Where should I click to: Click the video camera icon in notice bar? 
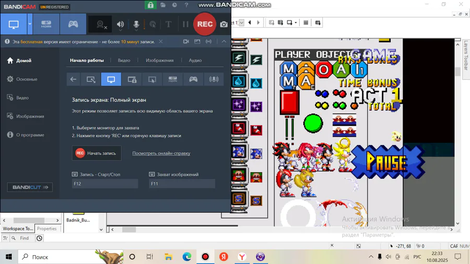pos(186,42)
